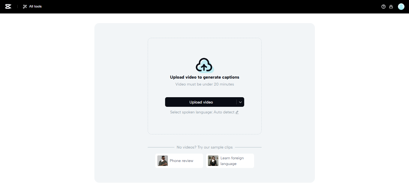This screenshot has width=409, height=192.
Task: Select the Phone review sample thumbnail
Action: point(163,160)
